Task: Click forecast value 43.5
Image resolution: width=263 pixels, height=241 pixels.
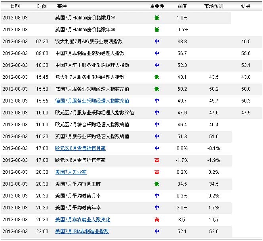Action: coord(214,77)
